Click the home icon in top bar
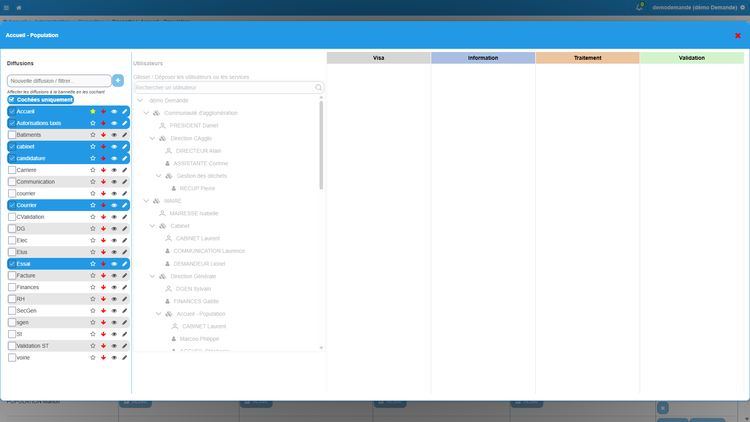The image size is (750, 422). [x=19, y=7]
